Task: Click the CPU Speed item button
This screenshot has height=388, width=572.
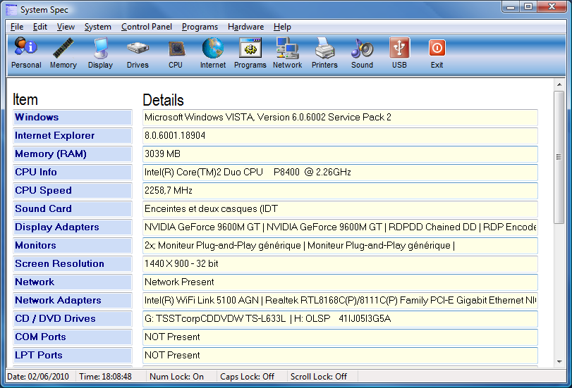Action: [x=73, y=191]
